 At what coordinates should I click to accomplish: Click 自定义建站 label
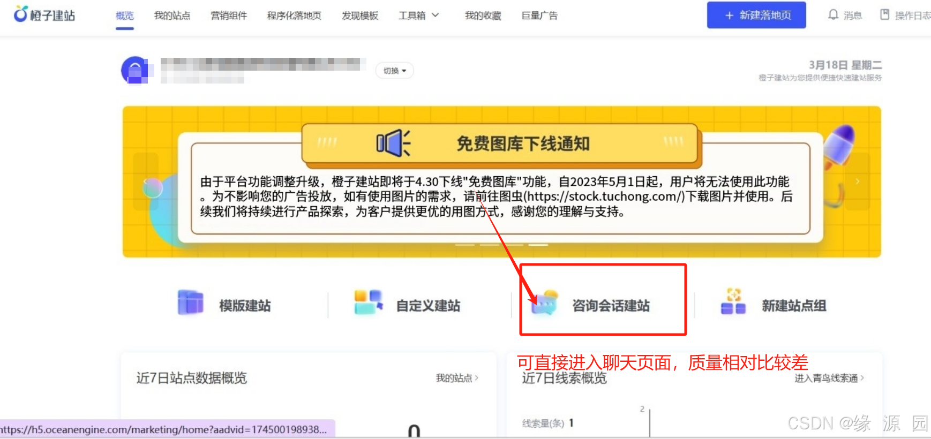click(428, 306)
